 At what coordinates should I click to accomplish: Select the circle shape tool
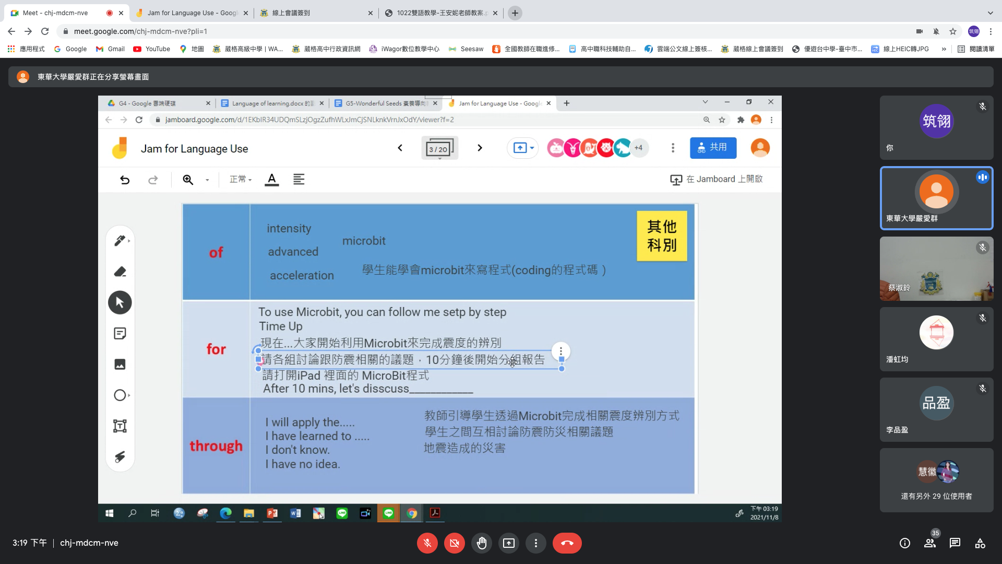coord(120,395)
